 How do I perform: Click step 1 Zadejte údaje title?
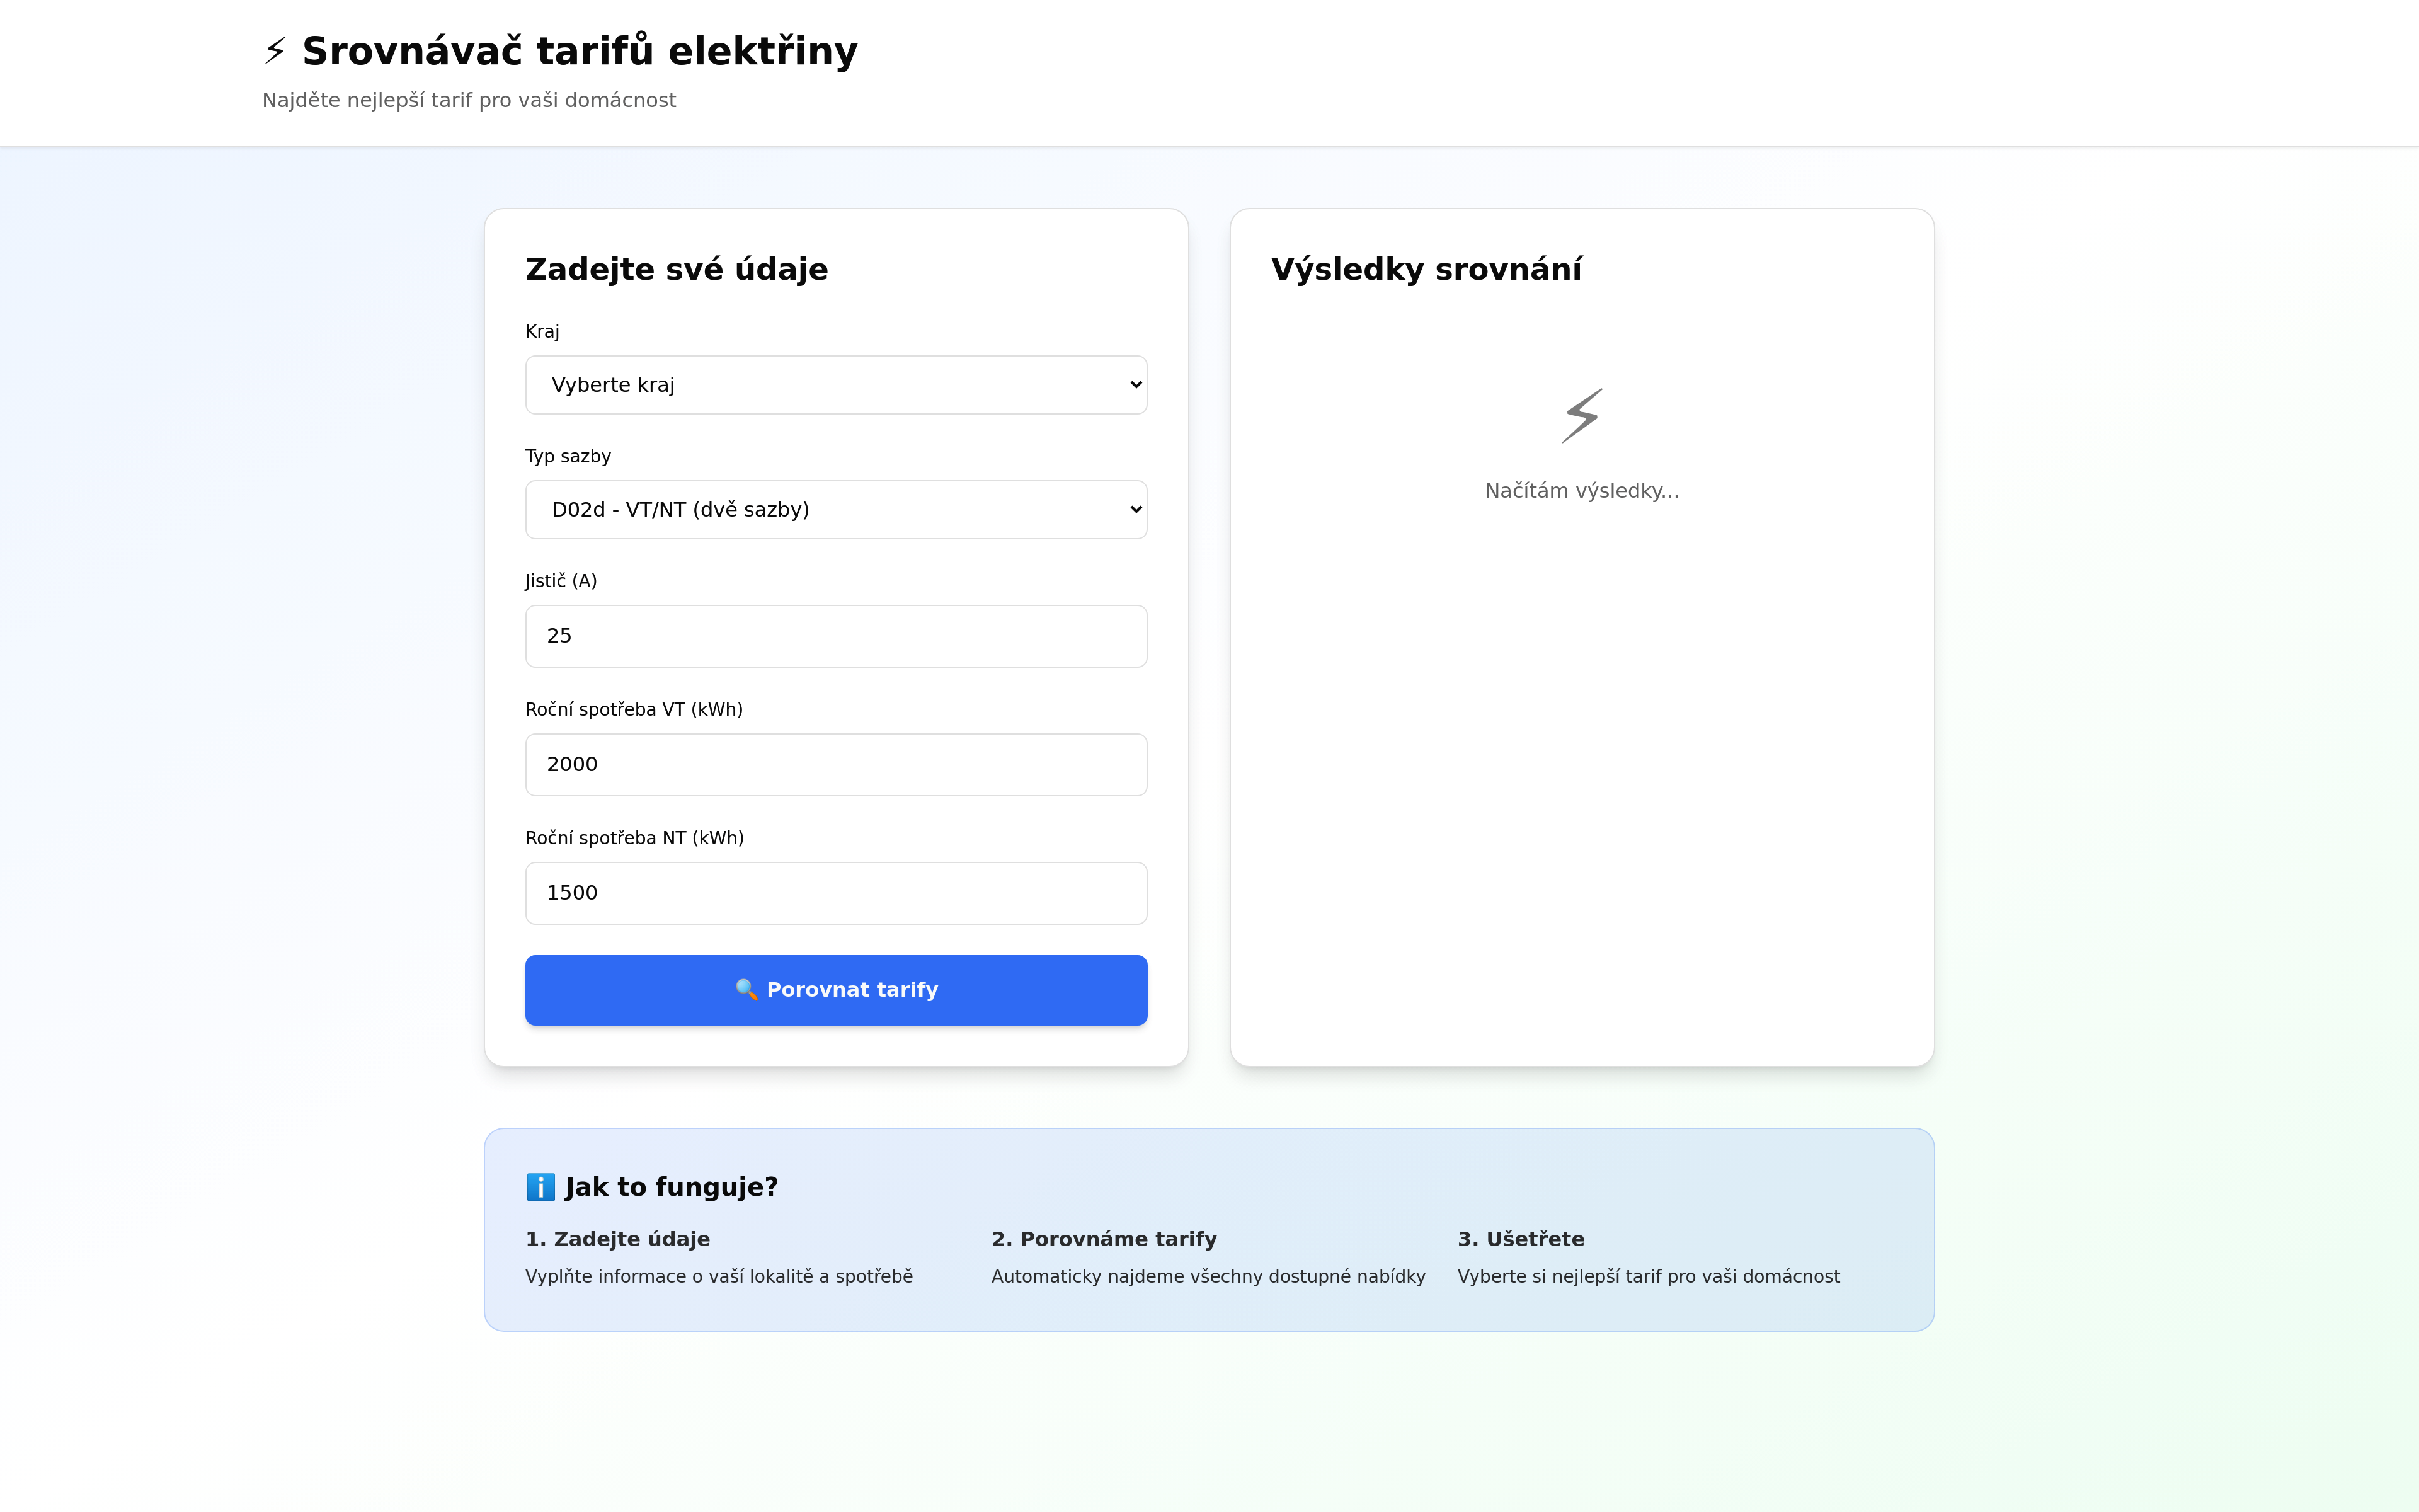coord(618,1239)
